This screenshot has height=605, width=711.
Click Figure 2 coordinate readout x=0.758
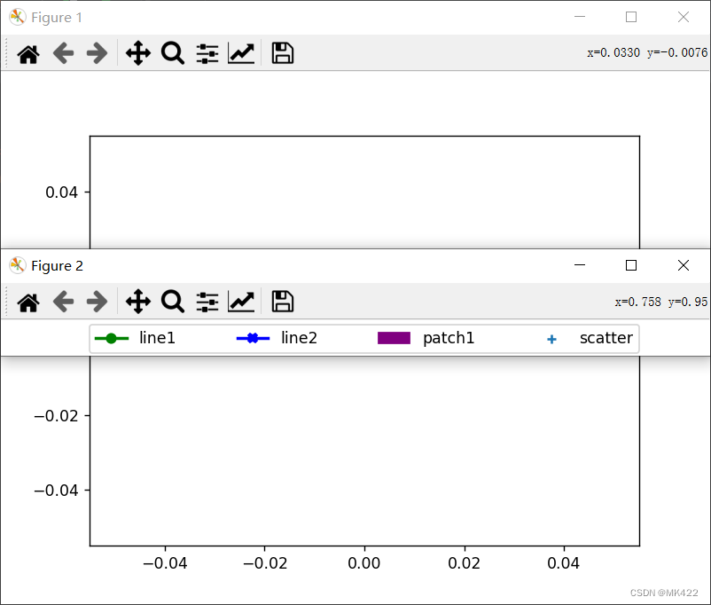[661, 302]
